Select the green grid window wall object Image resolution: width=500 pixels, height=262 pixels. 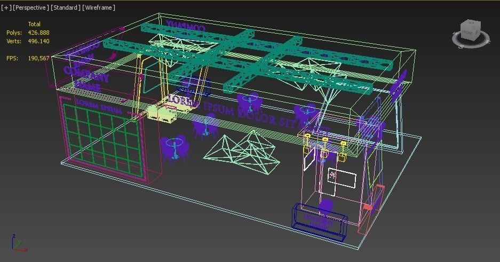tap(102, 140)
